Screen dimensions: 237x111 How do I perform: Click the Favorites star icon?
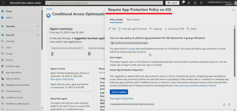point(2,26)
